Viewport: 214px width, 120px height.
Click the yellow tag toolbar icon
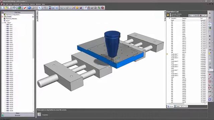tap(77, 8)
